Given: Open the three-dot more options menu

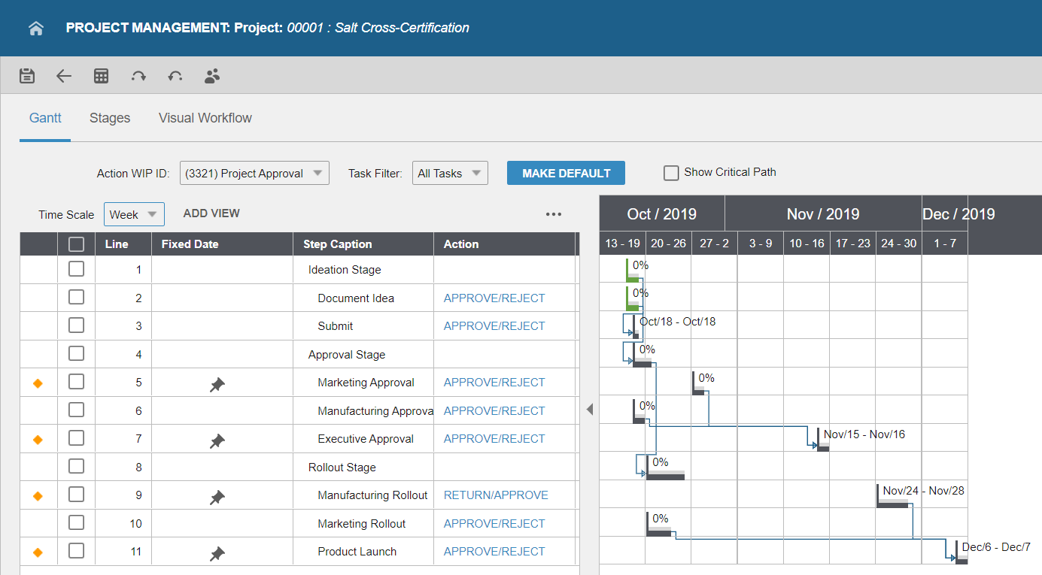Looking at the screenshot, I should coord(554,214).
